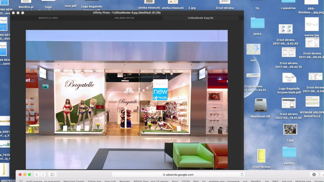Viewport: 324px width, 182px height.
Task: Open the mobime cms - logowanie bookmark
Action: click(224, 181)
